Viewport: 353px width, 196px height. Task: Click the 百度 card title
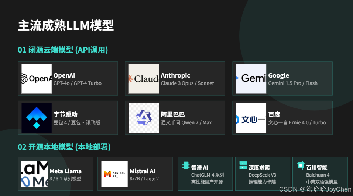point(274,114)
